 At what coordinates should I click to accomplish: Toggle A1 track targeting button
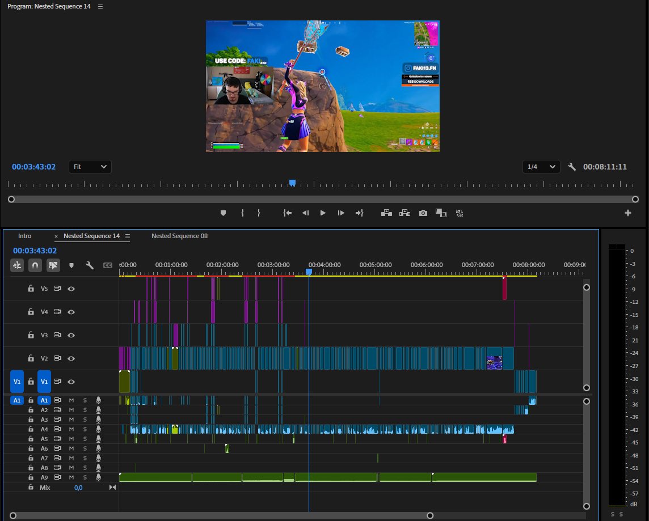44,400
